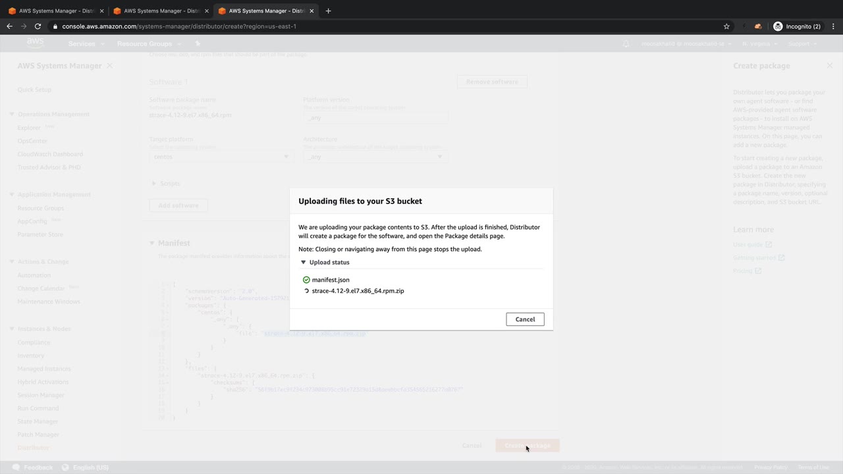The image size is (843, 474).
Task: Open OpsCenter in the sidebar
Action: point(32,141)
